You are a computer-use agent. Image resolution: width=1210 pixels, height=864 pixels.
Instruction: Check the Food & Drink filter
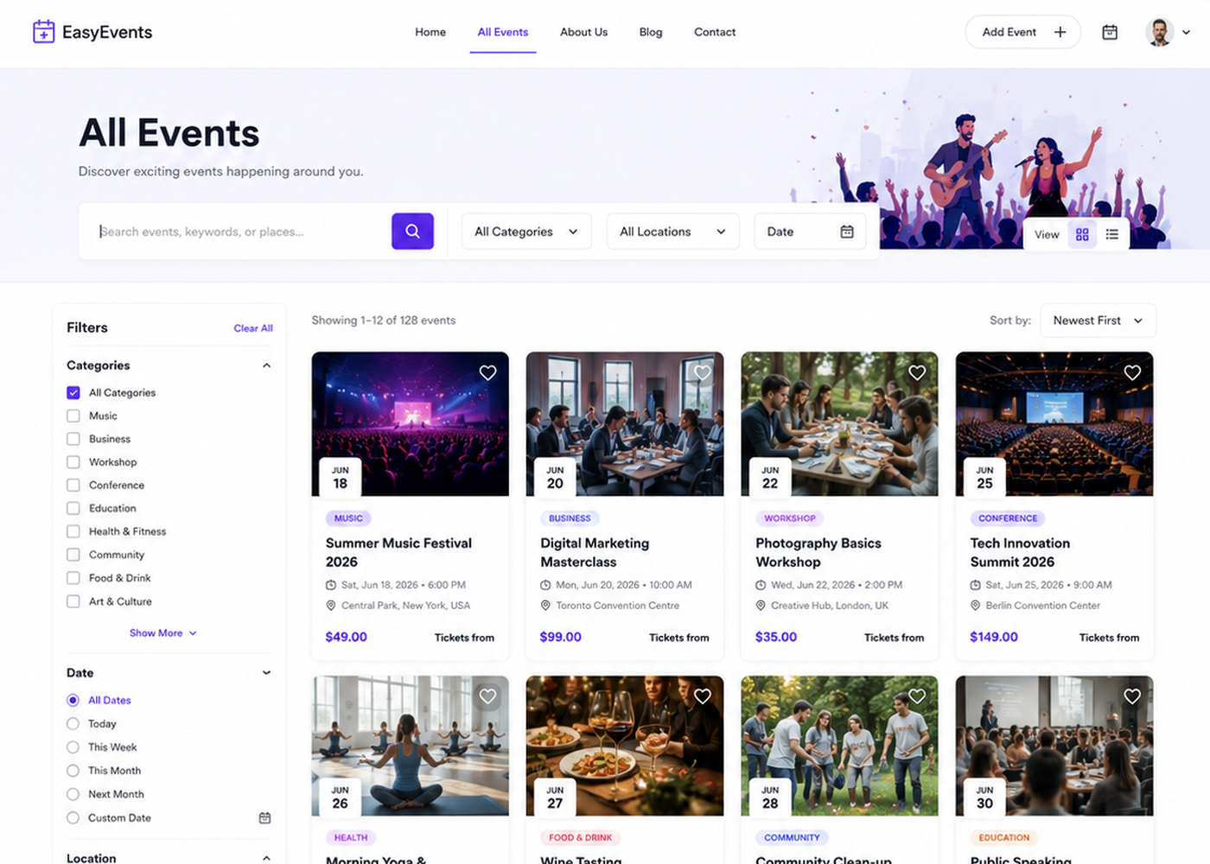(x=73, y=578)
